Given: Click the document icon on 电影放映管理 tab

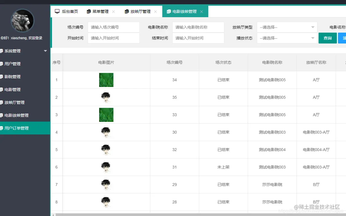Looking at the screenshot, I should coord(168,11).
